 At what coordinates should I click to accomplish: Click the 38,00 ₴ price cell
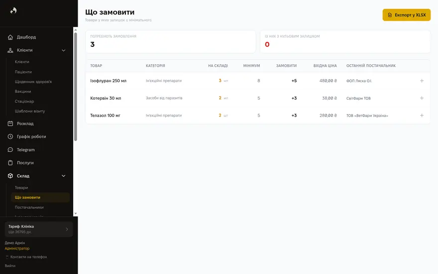(x=329, y=98)
